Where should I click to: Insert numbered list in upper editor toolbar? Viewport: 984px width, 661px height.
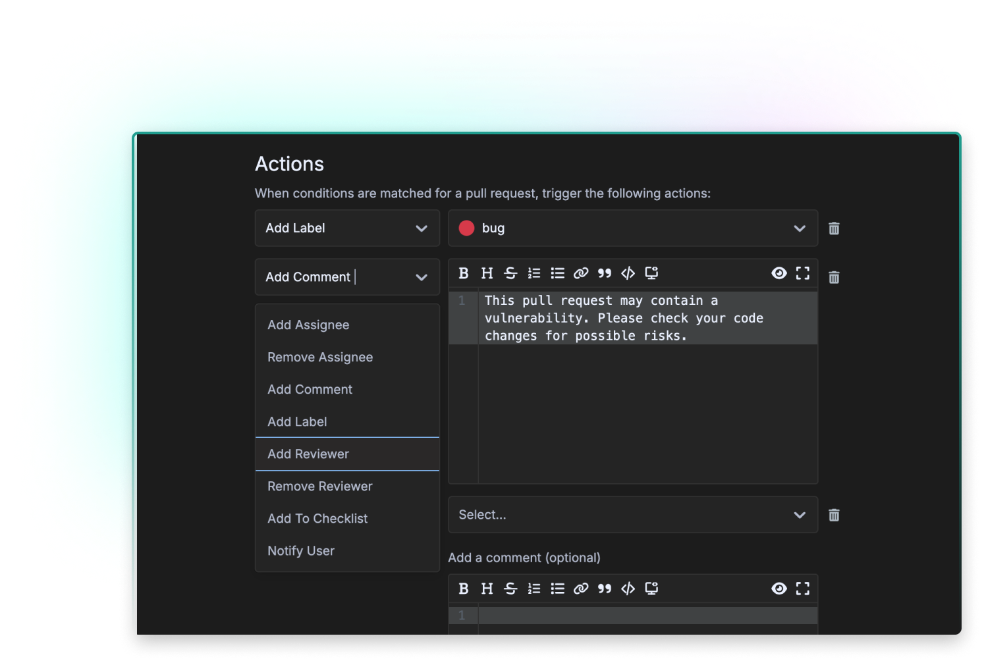coord(534,273)
